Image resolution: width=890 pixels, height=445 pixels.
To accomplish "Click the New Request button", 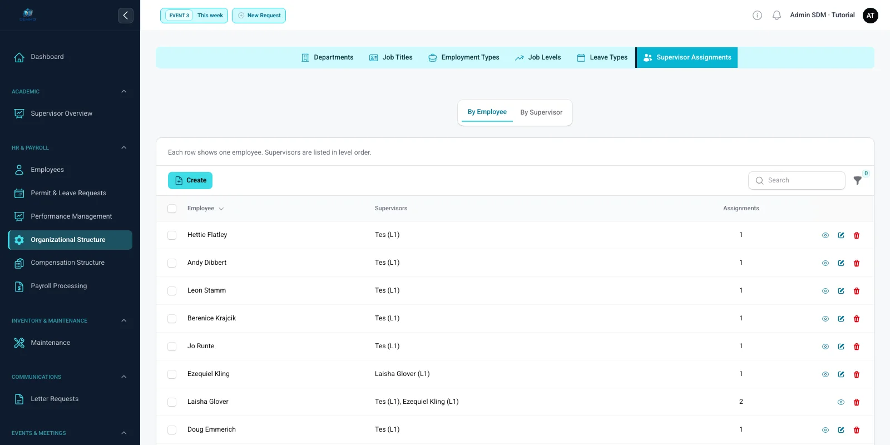I will [x=259, y=16].
